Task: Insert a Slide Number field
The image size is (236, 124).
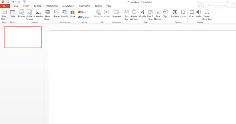Action: pyautogui.click(x=158, y=15)
